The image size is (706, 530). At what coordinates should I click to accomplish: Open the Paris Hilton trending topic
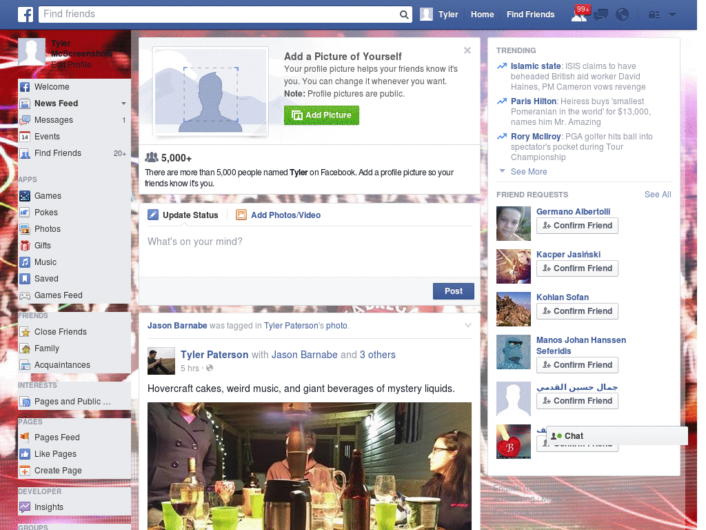tap(534, 101)
